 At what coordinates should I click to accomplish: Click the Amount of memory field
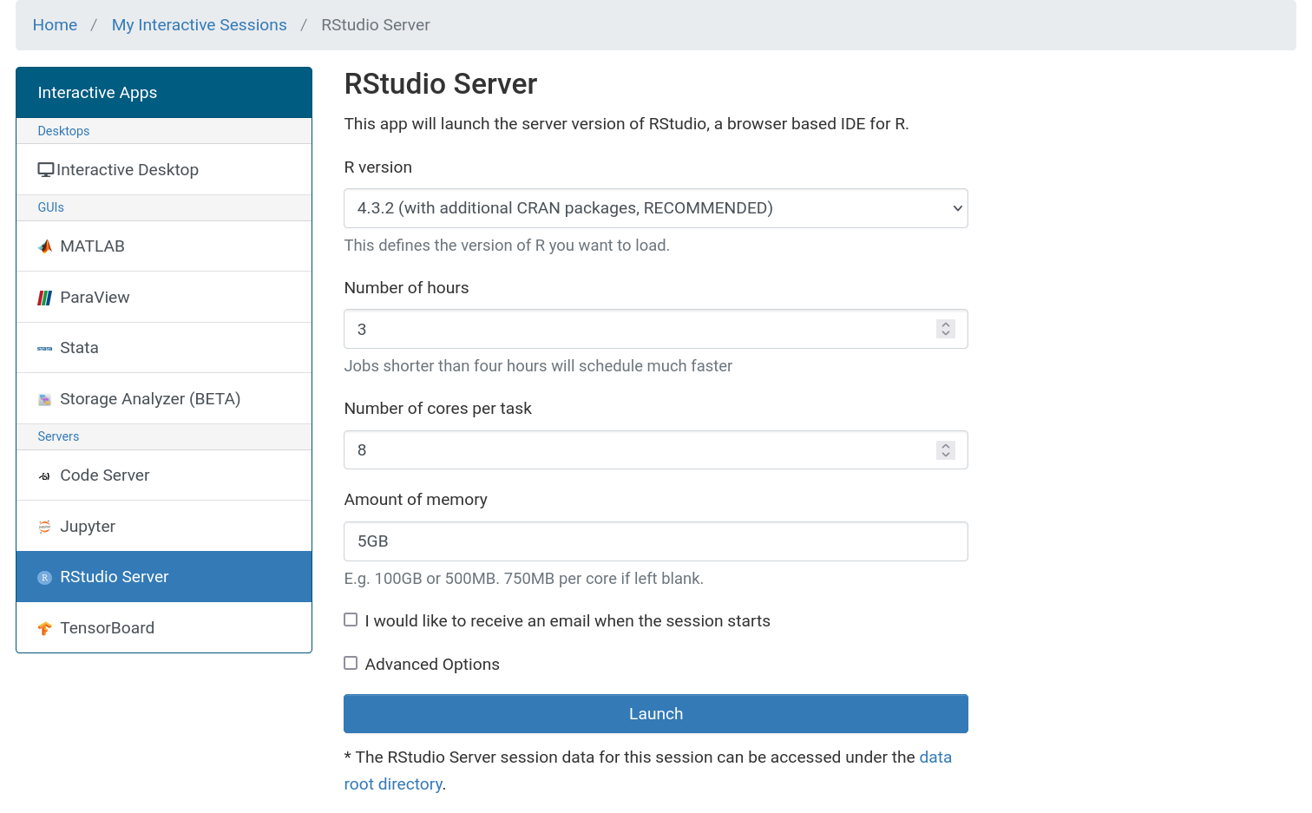[656, 541]
